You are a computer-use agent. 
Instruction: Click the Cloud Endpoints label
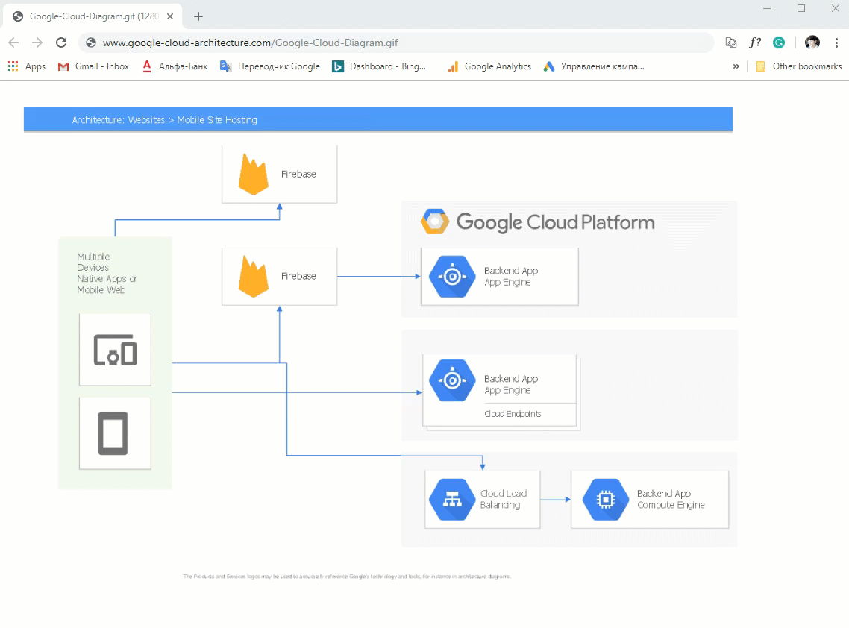(x=513, y=414)
